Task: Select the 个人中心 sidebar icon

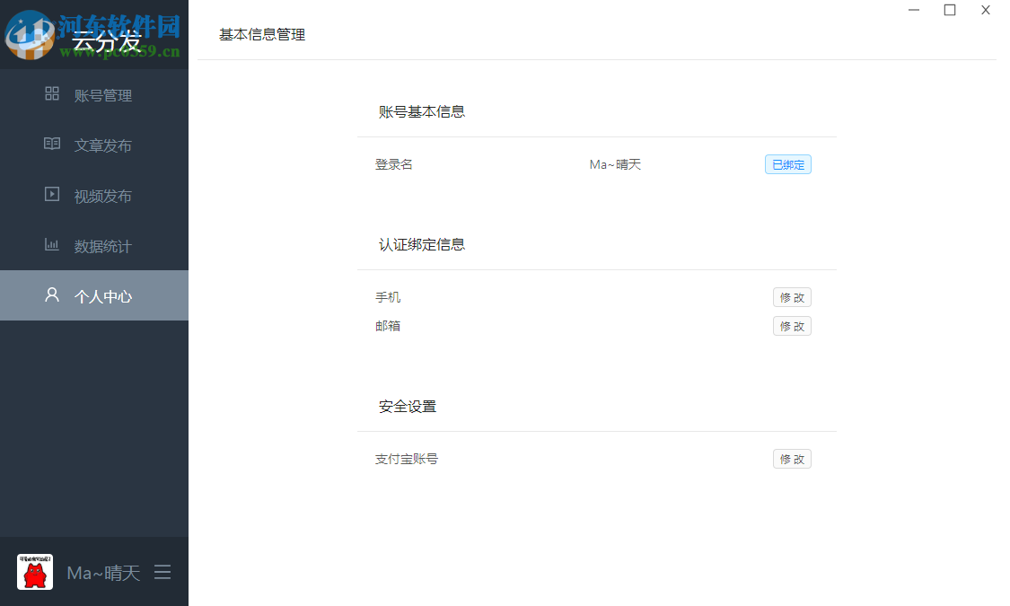Action: (x=51, y=295)
